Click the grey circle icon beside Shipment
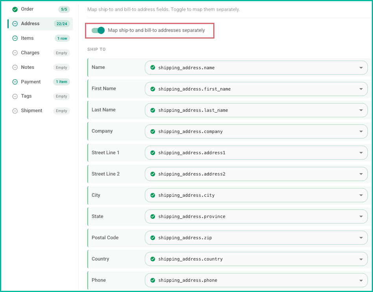The image size is (373, 292). point(15,111)
